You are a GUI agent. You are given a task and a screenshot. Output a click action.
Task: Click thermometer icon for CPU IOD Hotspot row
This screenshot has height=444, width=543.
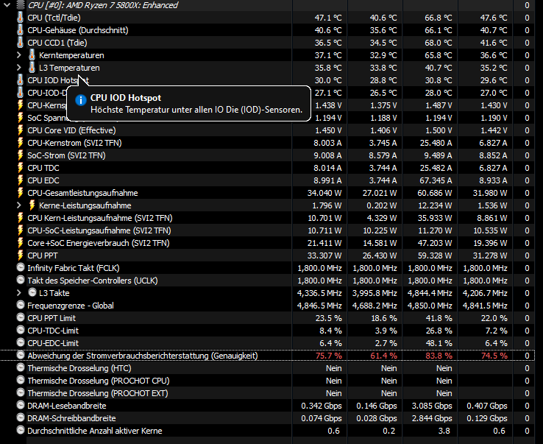point(21,80)
